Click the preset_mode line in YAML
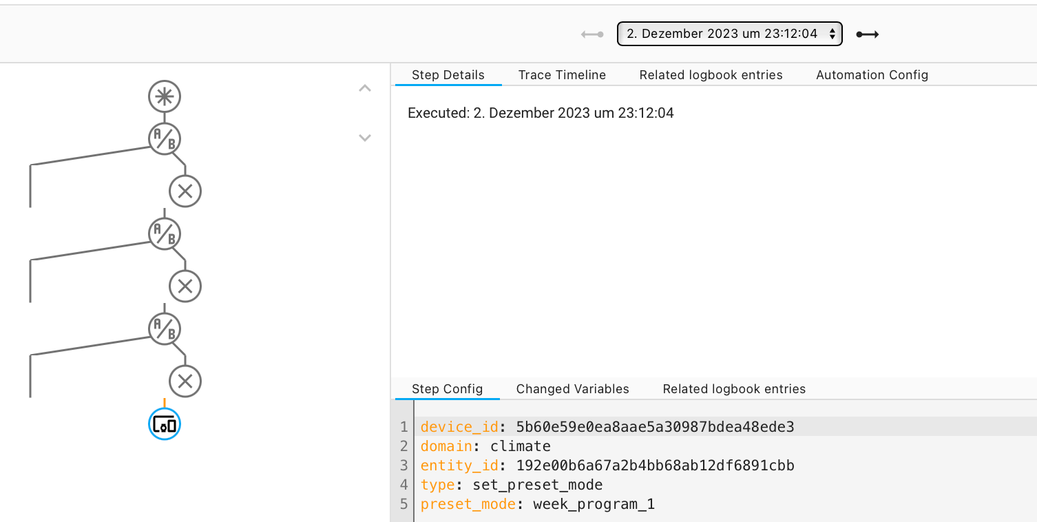The height and width of the screenshot is (522, 1037). 537,504
